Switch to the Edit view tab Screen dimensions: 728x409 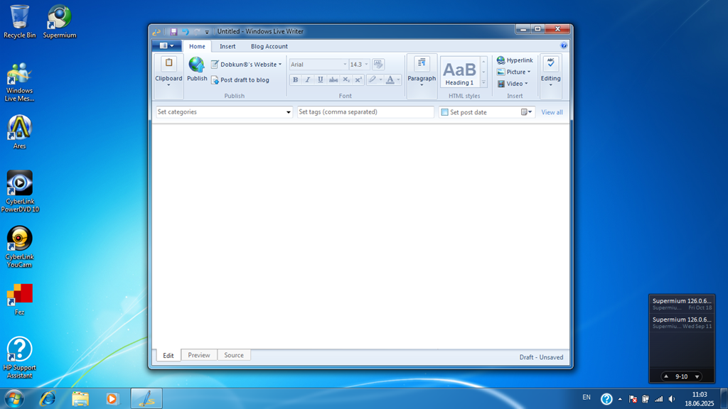(168, 355)
